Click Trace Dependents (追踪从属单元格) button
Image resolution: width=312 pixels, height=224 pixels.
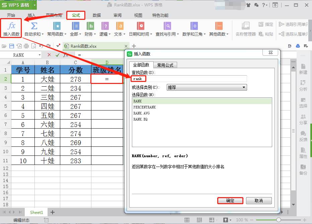pos(293,34)
